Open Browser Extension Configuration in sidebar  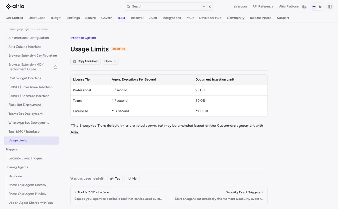click(33, 56)
